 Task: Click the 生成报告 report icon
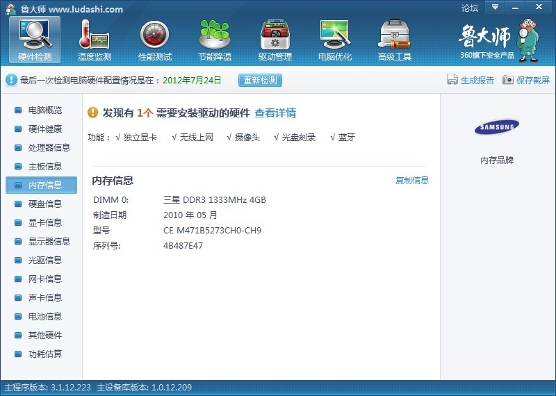tap(452, 80)
